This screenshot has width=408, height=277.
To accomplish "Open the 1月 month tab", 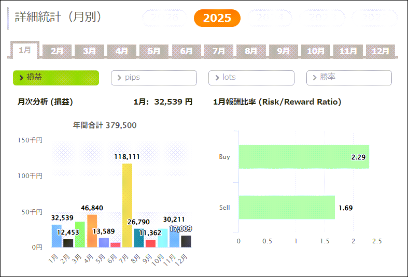I will (25, 50).
